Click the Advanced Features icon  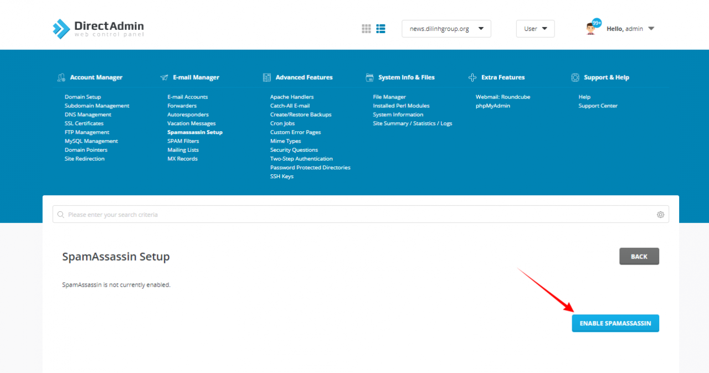(x=267, y=77)
